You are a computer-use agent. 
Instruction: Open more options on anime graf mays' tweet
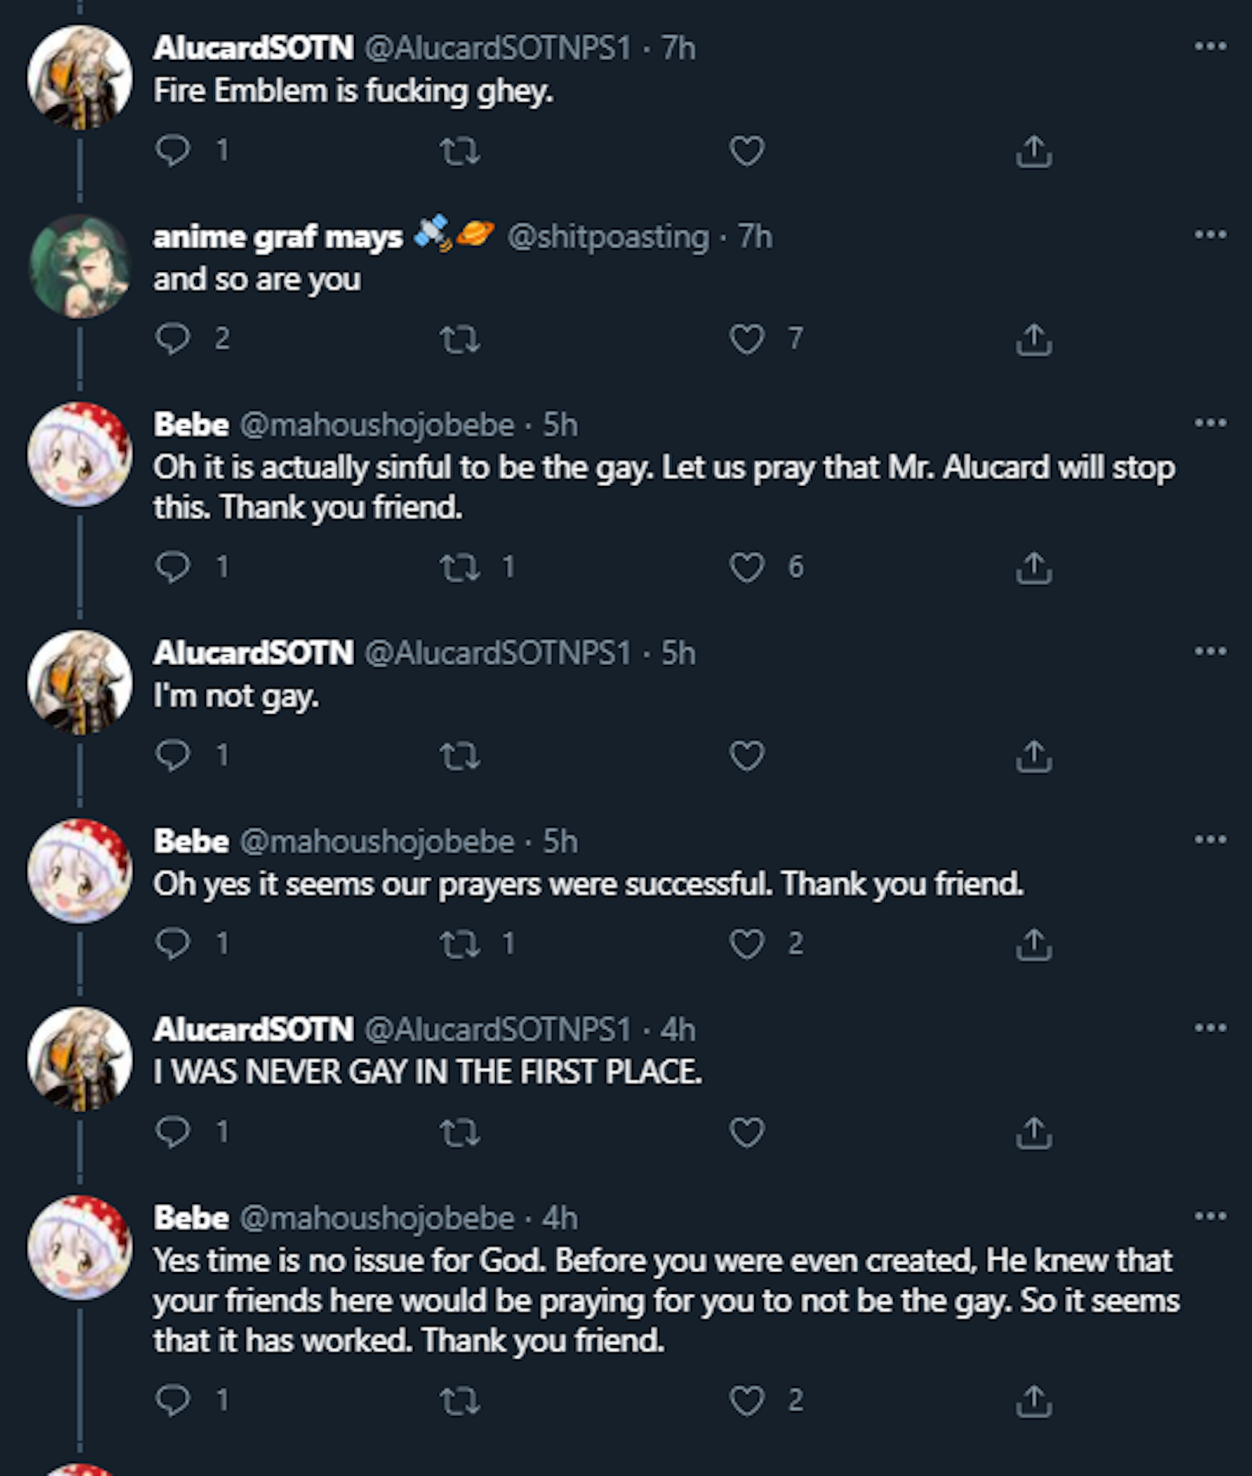[1210, 235]
